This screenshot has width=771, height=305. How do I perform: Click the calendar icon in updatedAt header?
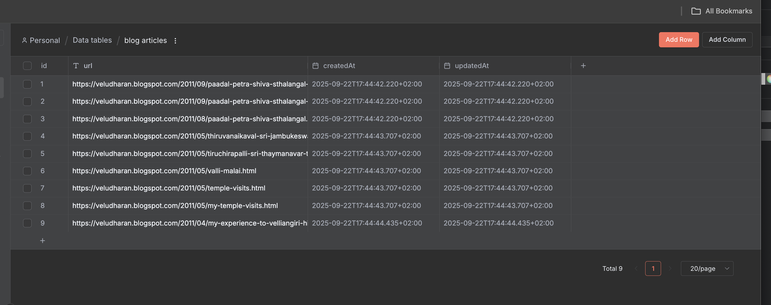447,66
